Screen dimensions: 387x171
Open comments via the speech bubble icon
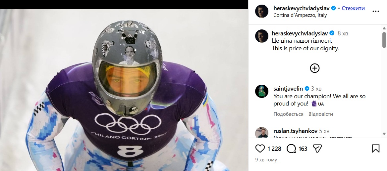291,149
